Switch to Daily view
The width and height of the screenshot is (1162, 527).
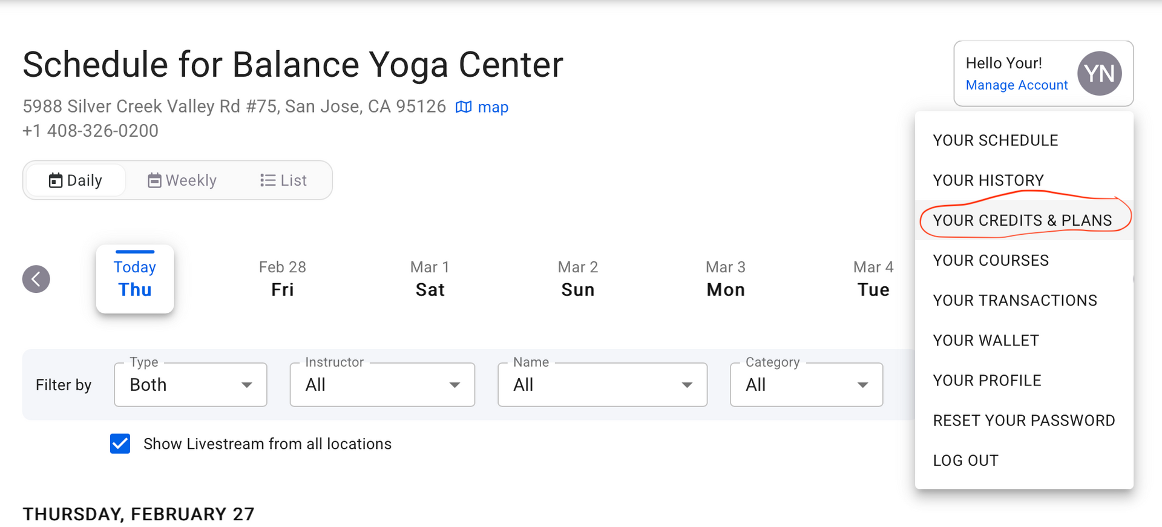[76, 180]
